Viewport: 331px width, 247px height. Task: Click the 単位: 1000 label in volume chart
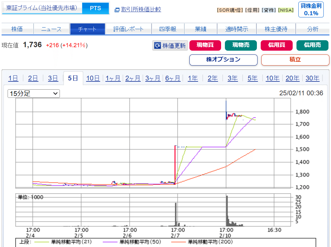click(x=31, y=197)
